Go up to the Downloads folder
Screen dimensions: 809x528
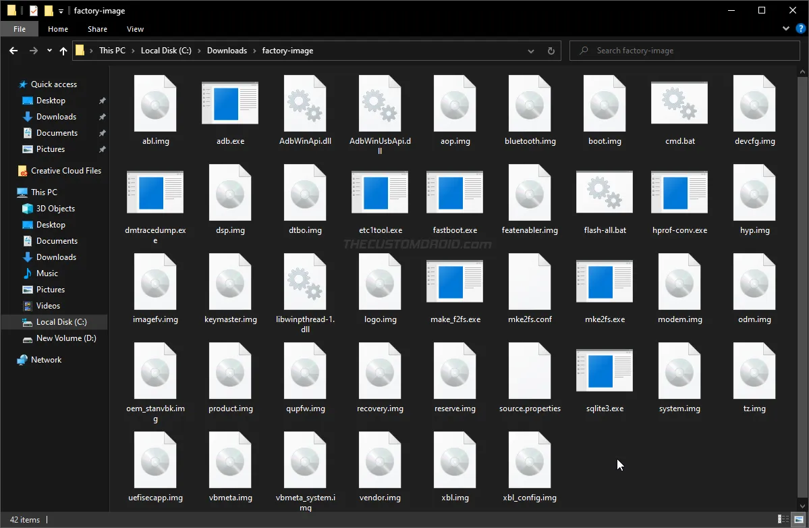(x=63, y=51)
